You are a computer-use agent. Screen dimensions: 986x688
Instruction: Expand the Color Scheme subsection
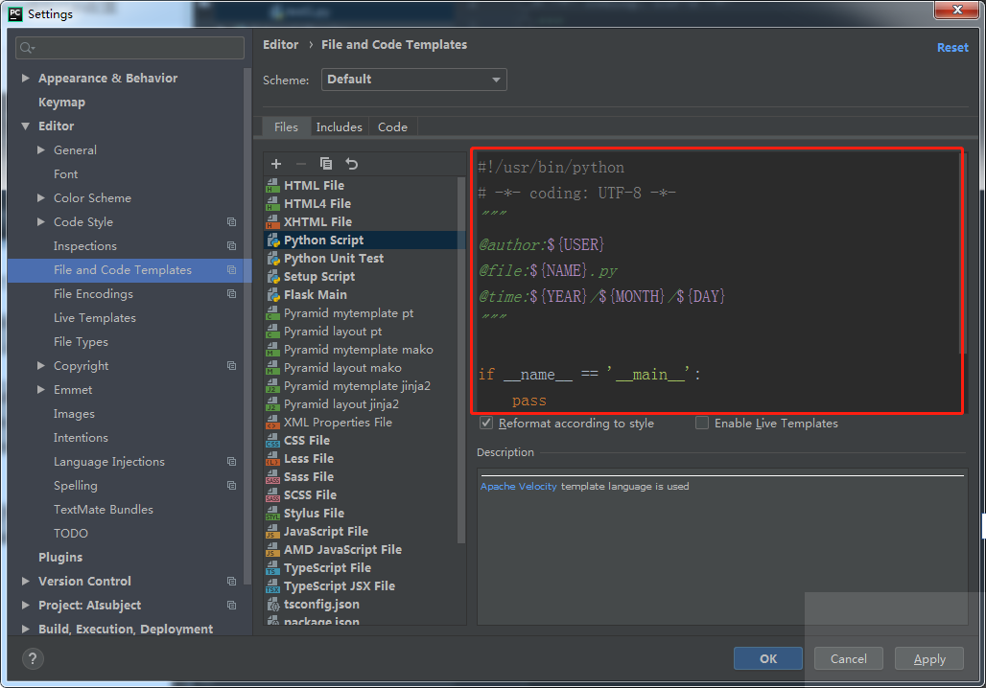(41, 197)
